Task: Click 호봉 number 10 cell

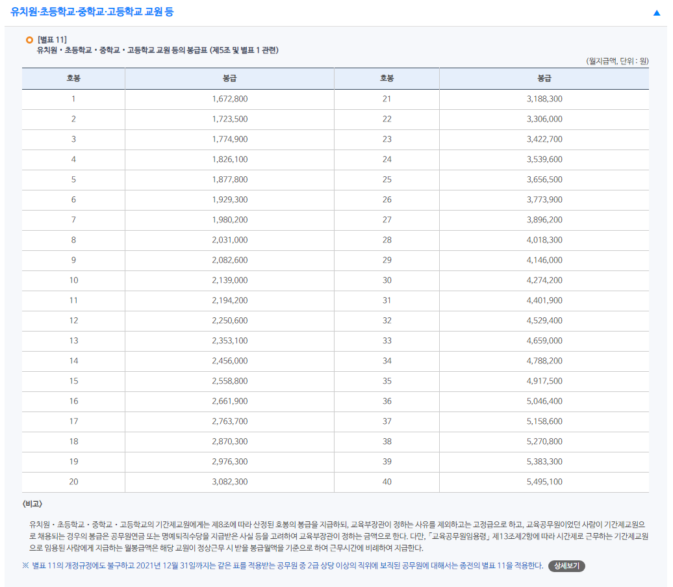Action: click(x=73, y=280)
